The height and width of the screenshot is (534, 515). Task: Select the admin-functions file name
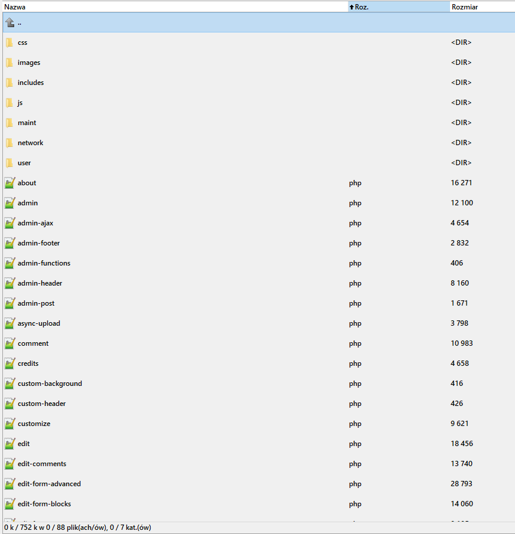point(44,263)
